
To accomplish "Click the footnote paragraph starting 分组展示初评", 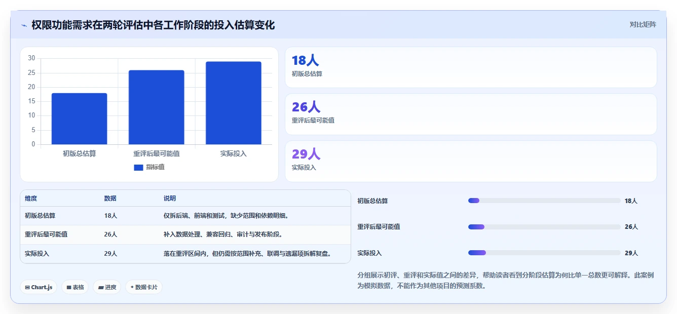I will (506, 281).
